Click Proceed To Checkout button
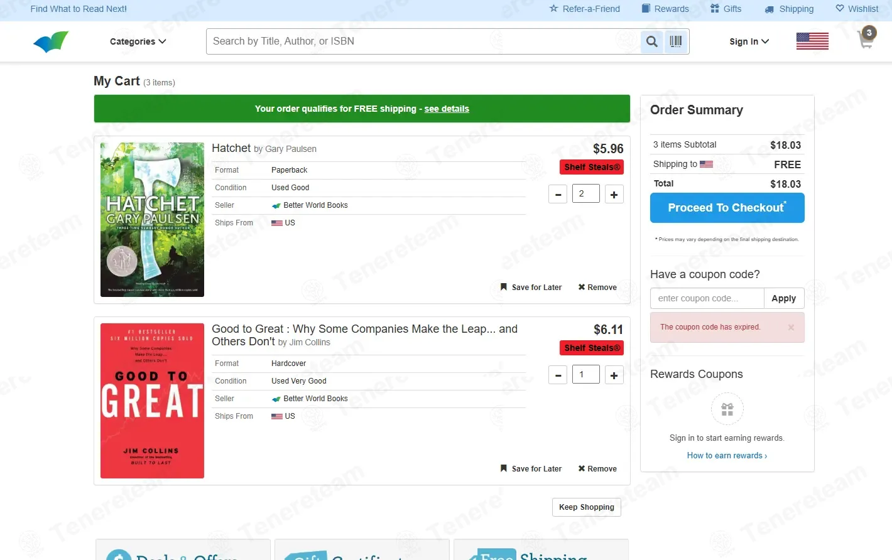 coord(727,208)
